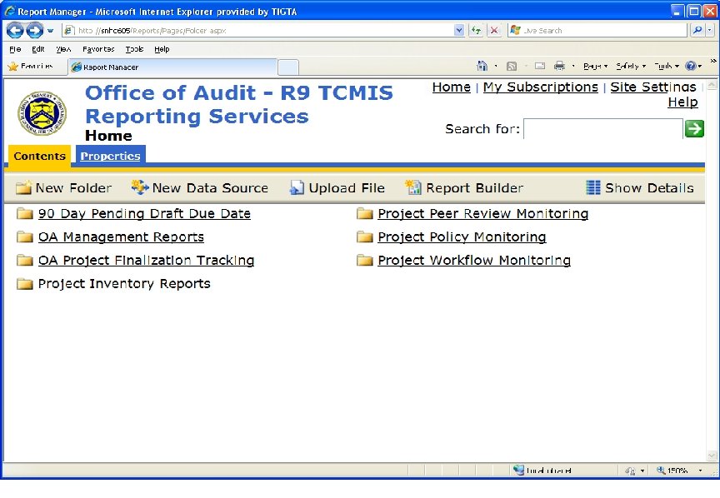Click New Folder in the toolbar
720x498 pixels.
[63, 187]
